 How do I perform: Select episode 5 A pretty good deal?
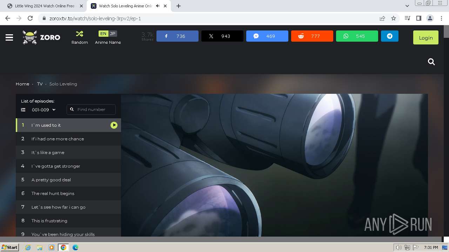[68, 180]
